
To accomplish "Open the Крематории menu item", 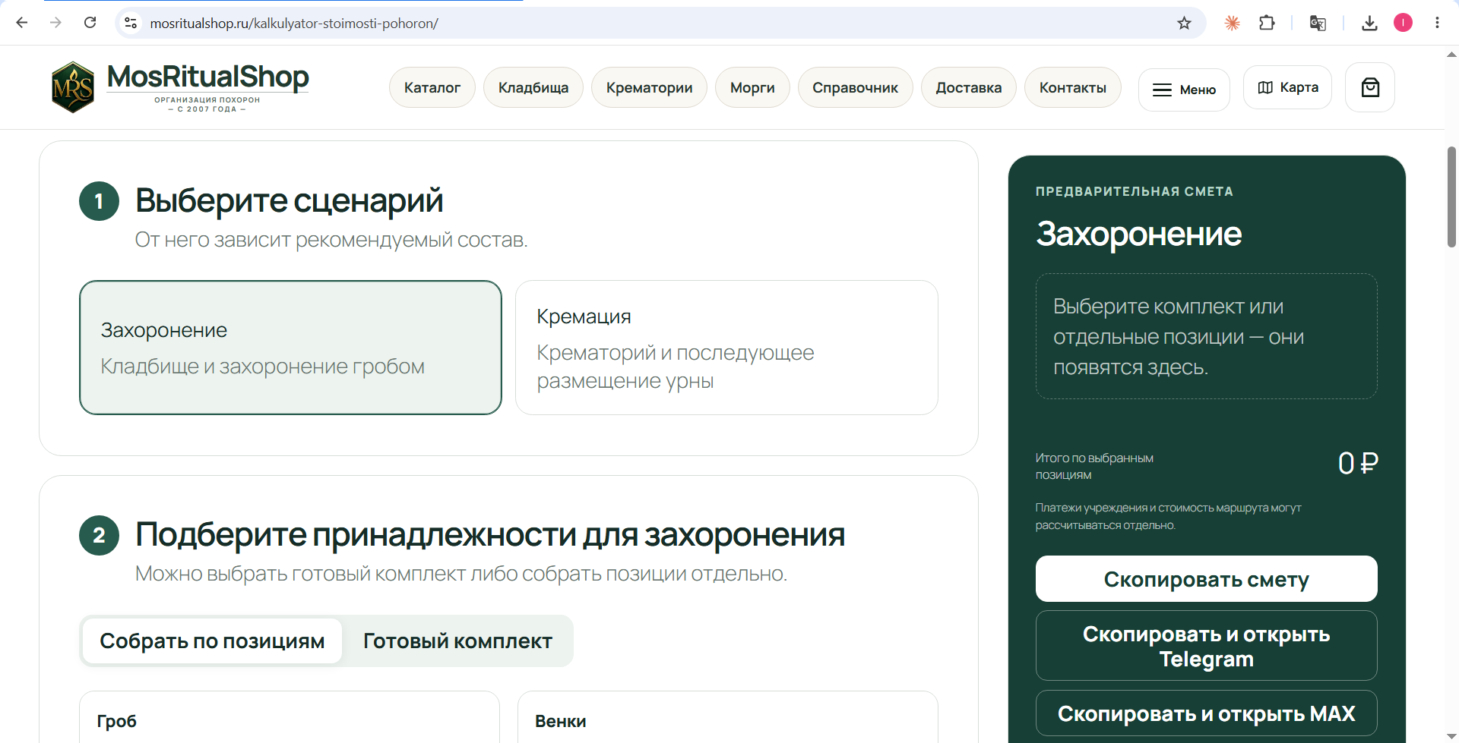I will coord(649,87).
